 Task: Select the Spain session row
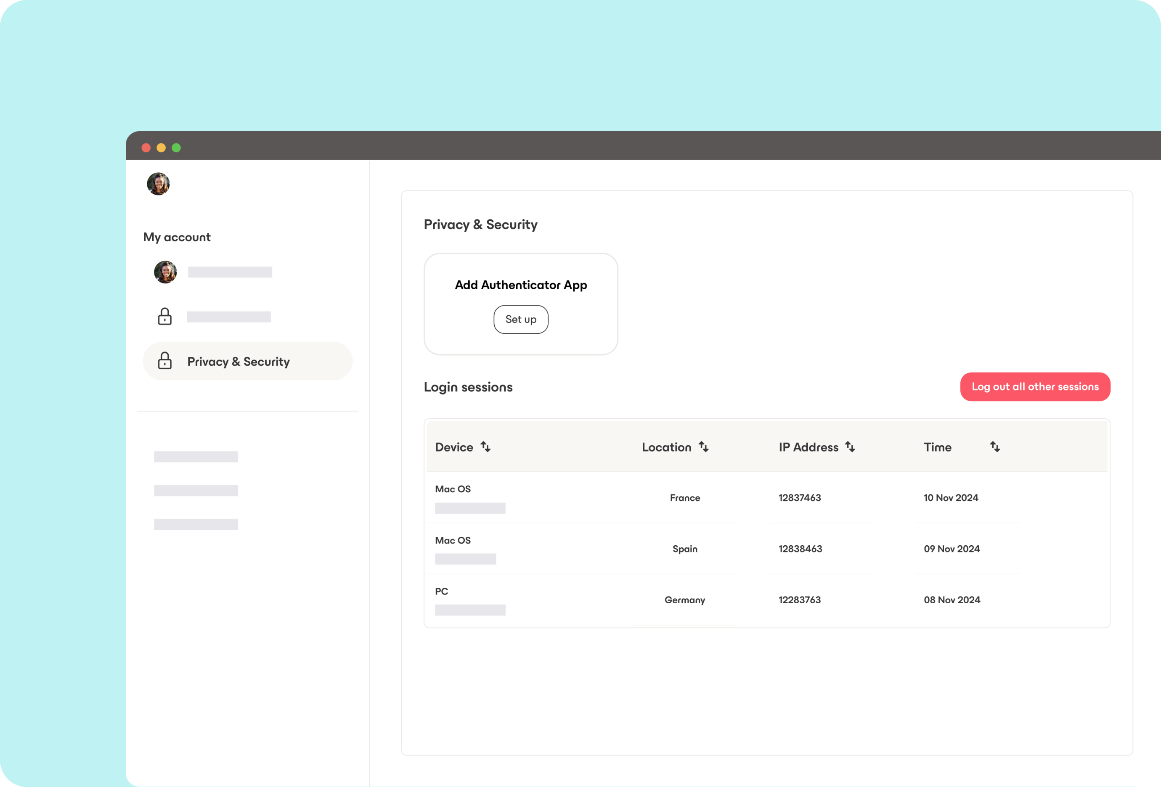pyautogui.click(x=684, y=548)
